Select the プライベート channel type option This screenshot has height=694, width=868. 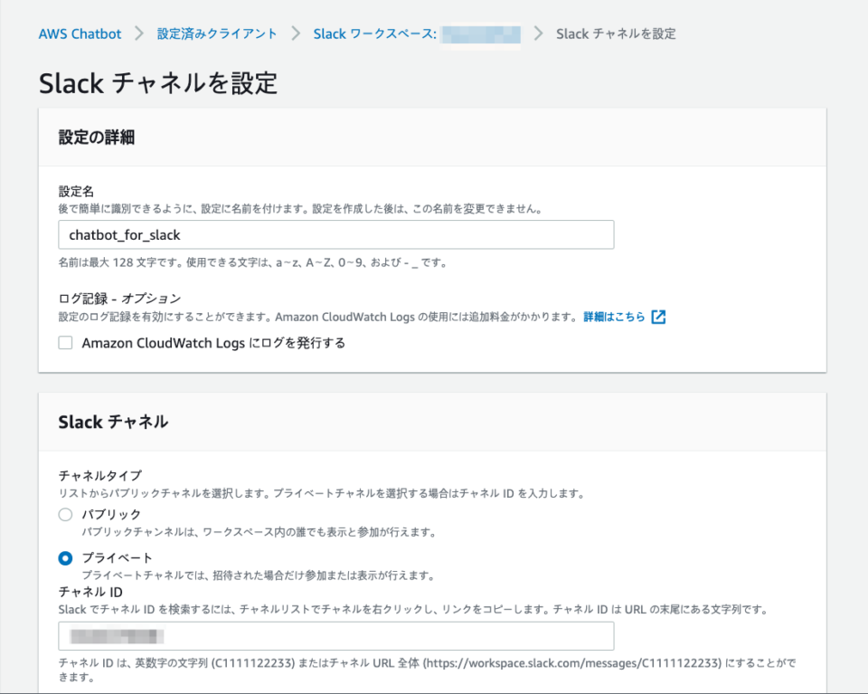tap(64, 558)
